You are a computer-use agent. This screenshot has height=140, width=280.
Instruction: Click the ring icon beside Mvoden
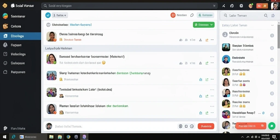[192, 15]
